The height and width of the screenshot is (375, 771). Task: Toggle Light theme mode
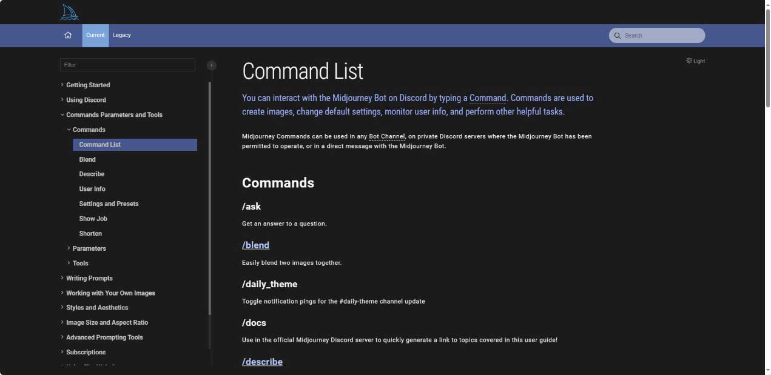(695, 61)
